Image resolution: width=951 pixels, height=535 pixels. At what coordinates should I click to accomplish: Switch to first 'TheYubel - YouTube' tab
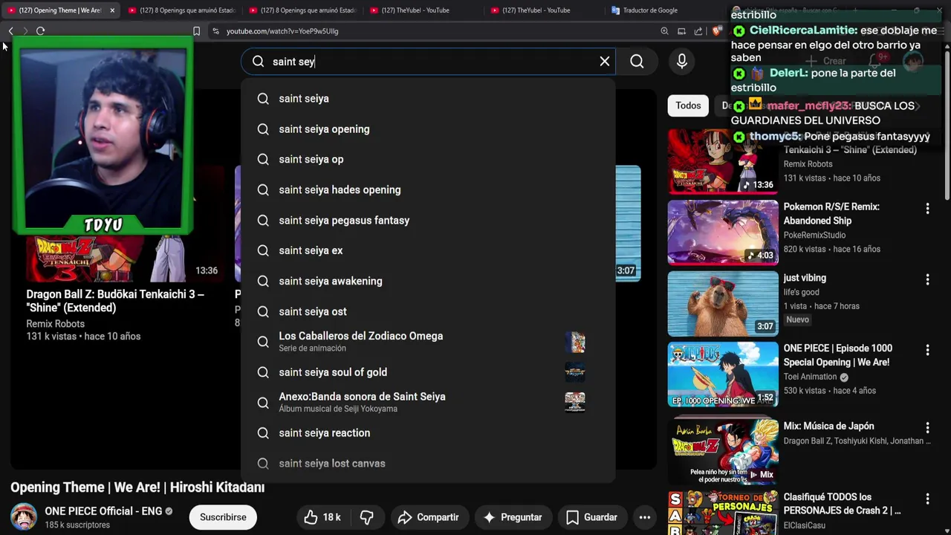click(x=423, y=10)
